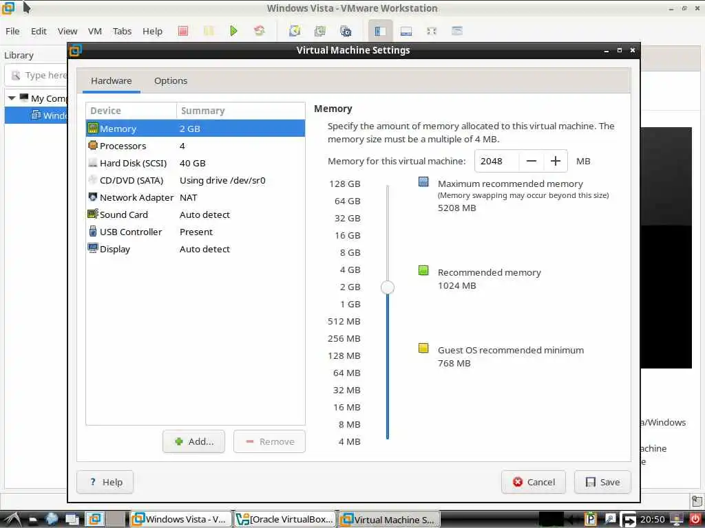The height and width of the screenshot is (528, 705).
Task: Switch to Oracle VirtualBox taskbar window button
Action: [286, 520]
